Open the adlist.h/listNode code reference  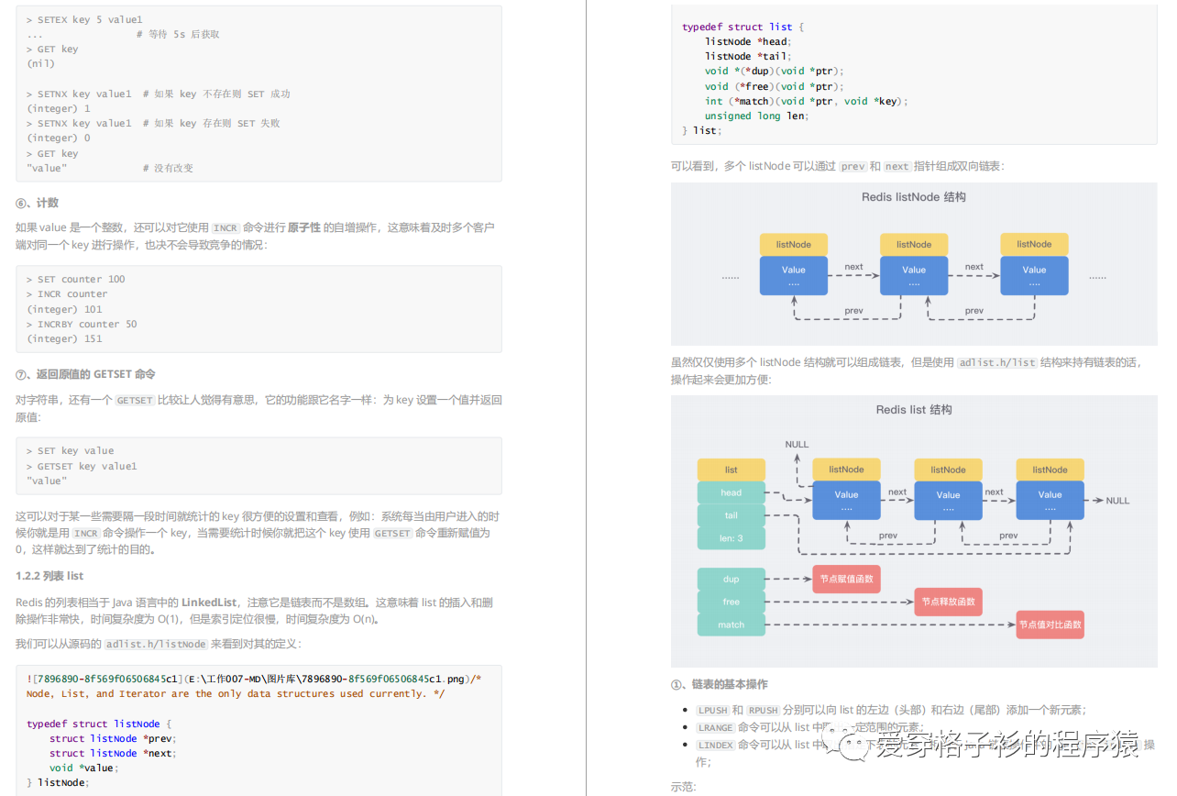(x=156, y=644)
